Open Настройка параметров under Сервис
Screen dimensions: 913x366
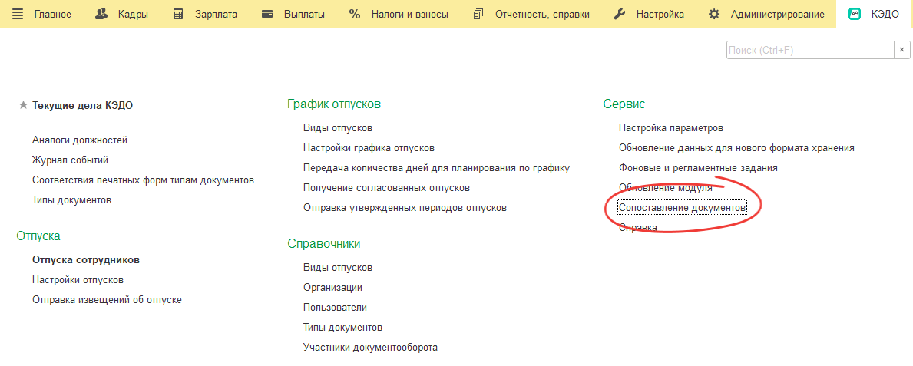(x=671, y=127)
